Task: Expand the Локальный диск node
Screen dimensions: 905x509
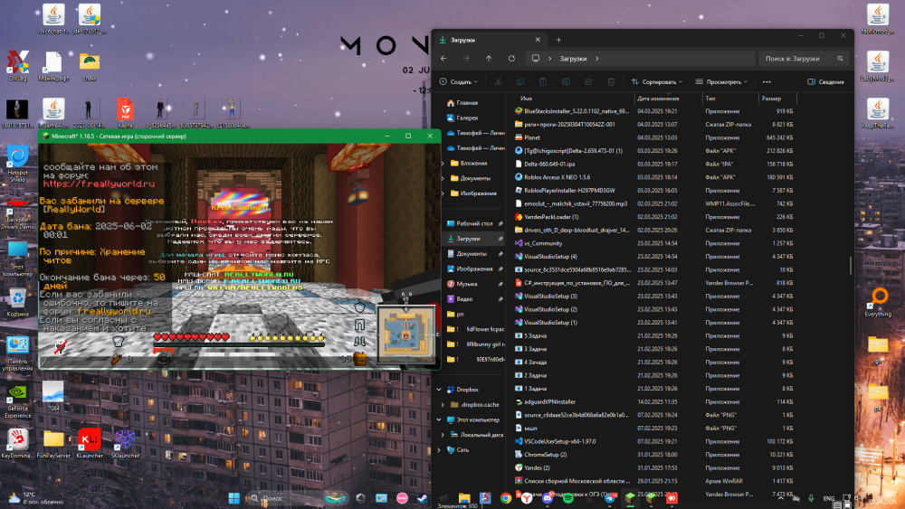Action: click(x=443, y=435)
